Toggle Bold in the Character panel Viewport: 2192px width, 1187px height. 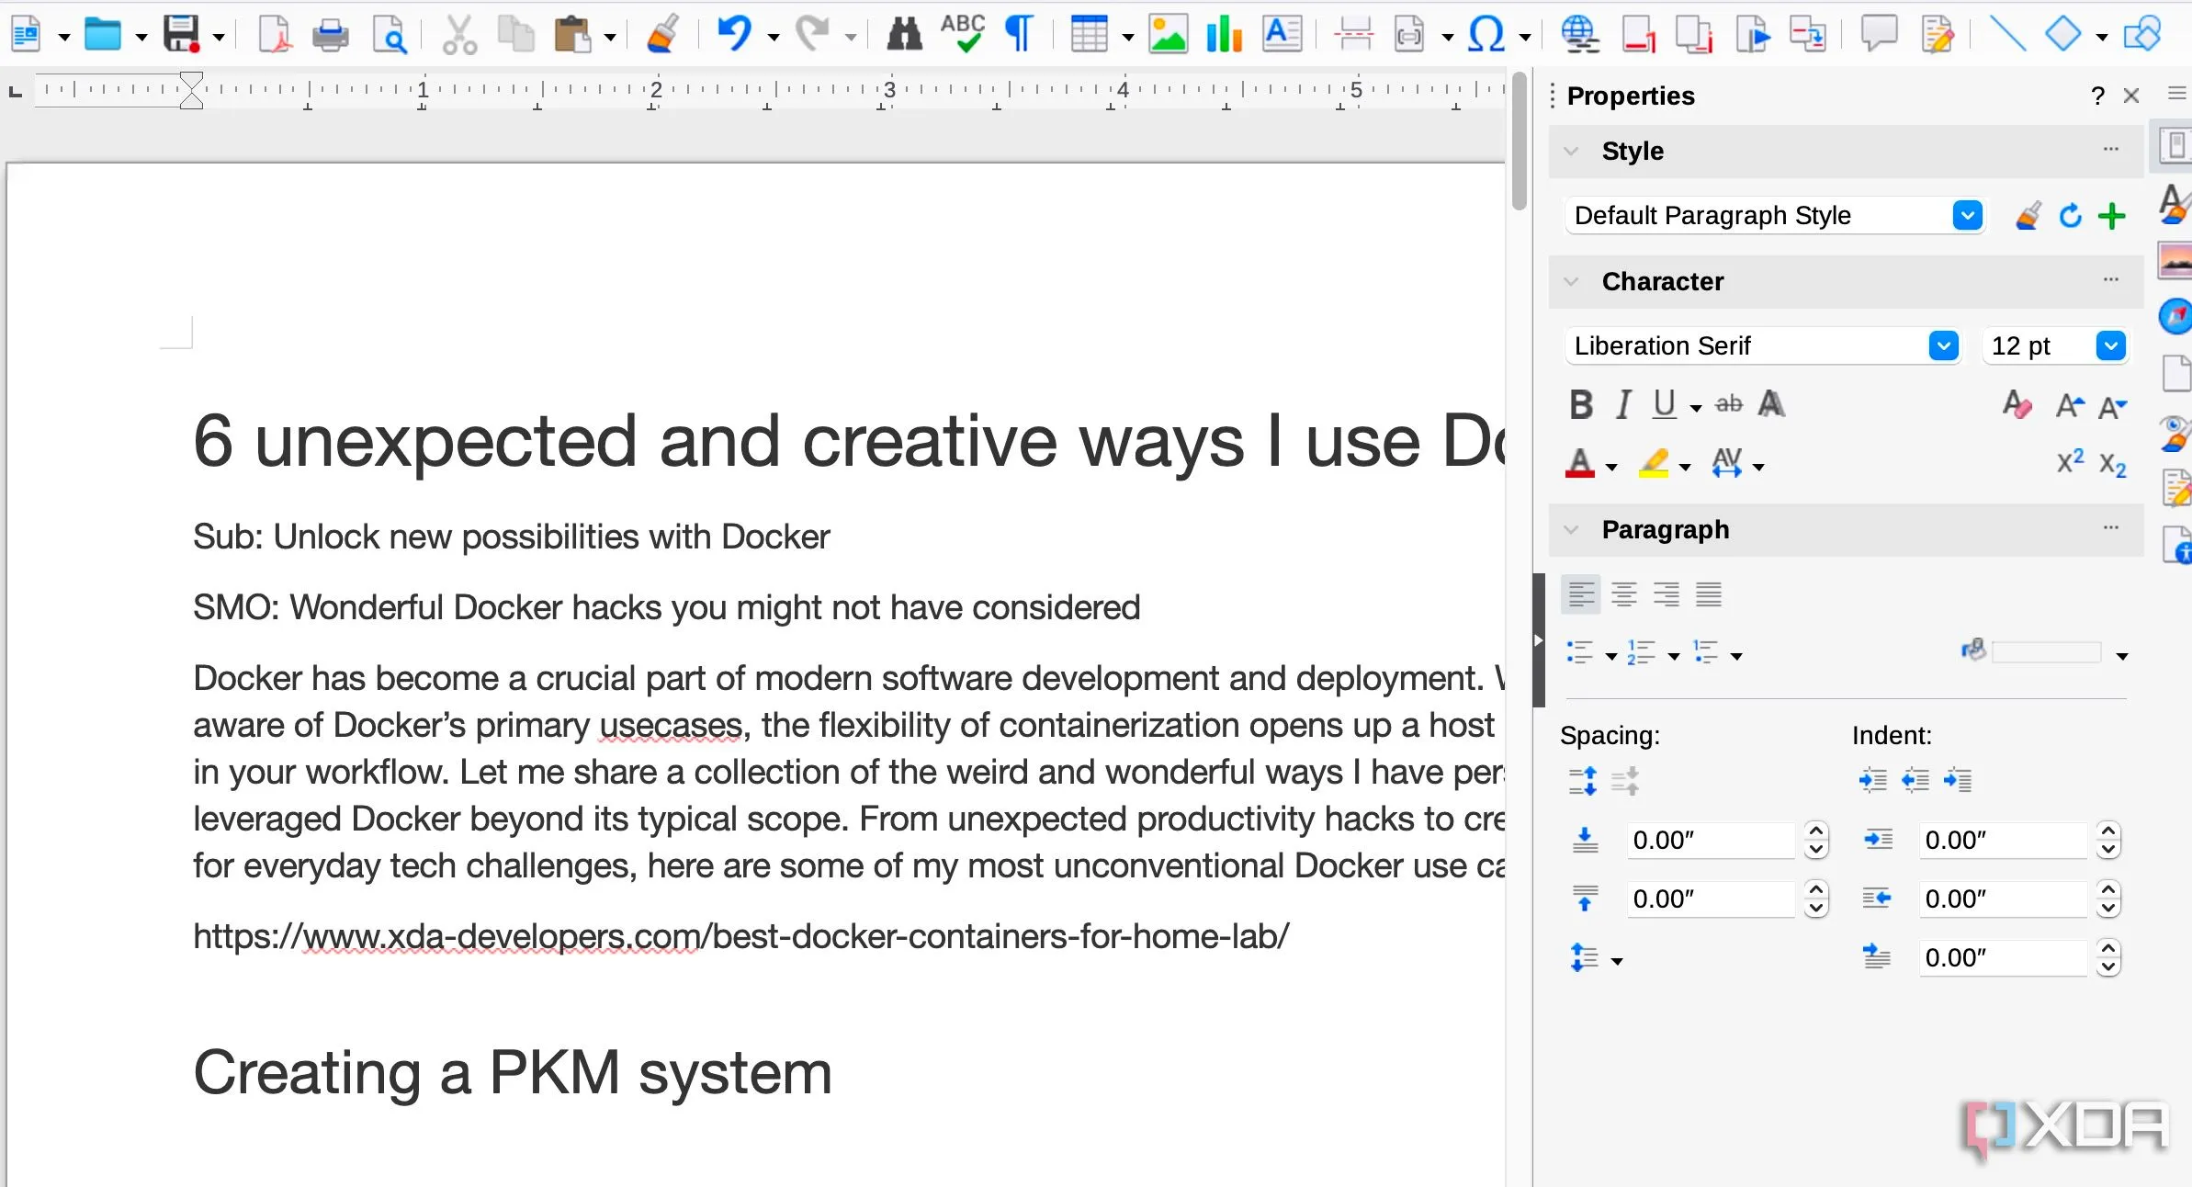click(x=1581, y=405)
